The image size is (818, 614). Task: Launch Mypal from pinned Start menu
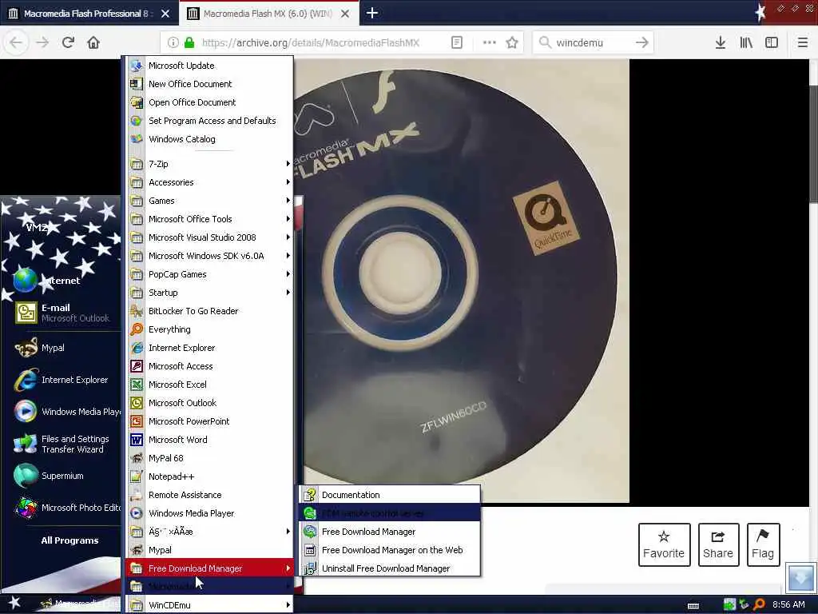pos(62,348)
